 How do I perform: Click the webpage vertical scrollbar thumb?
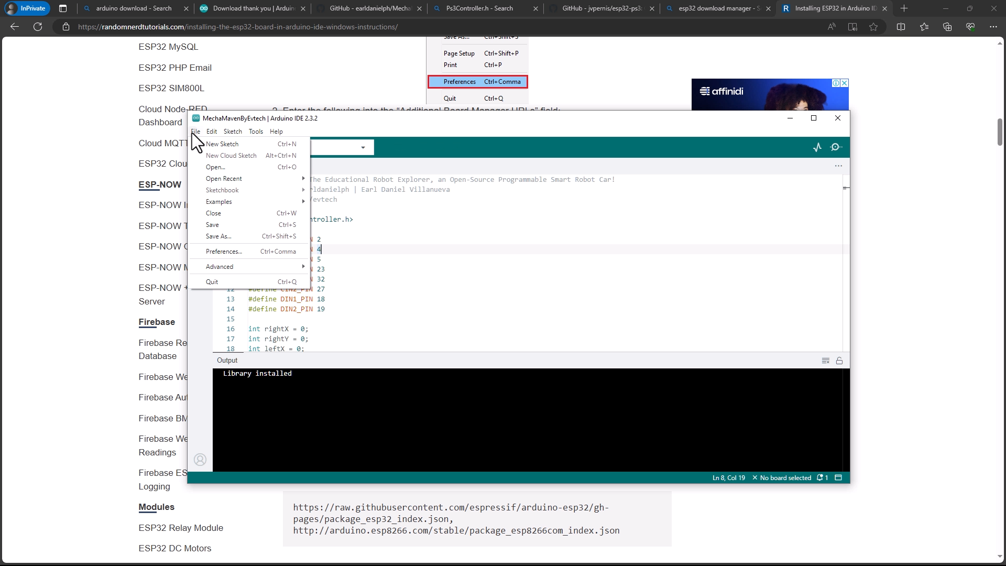coord(1000,132)
